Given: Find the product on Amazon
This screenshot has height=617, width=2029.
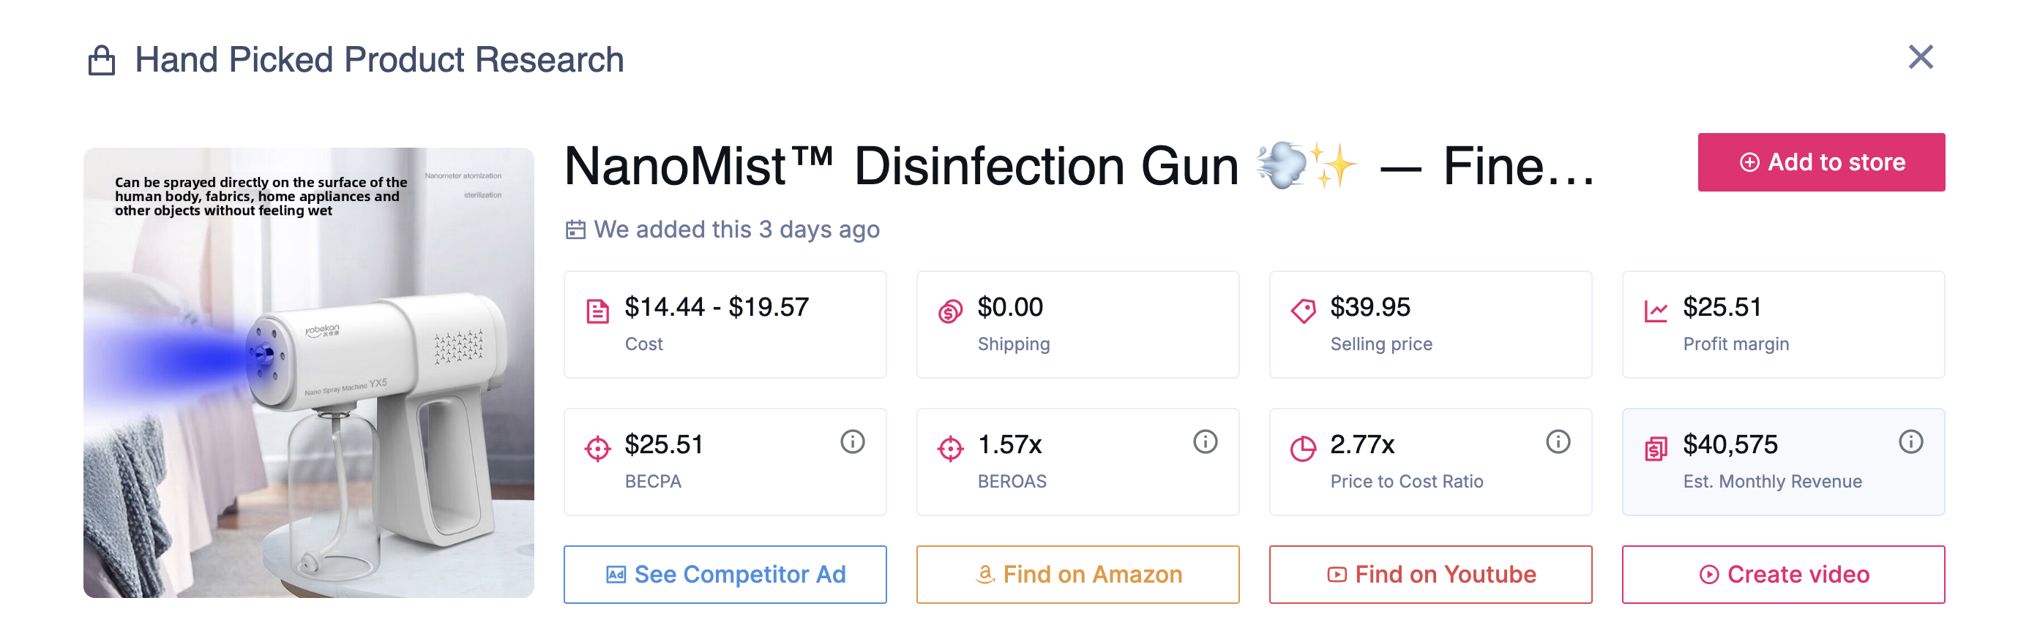Looking at the screenshot, I should (x=1077, y=574).
